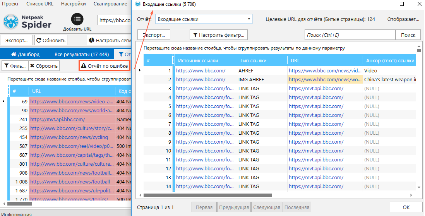
Task: Open link https://www.bbc.com/news/cycling
Action: click(x=69, y=137)
